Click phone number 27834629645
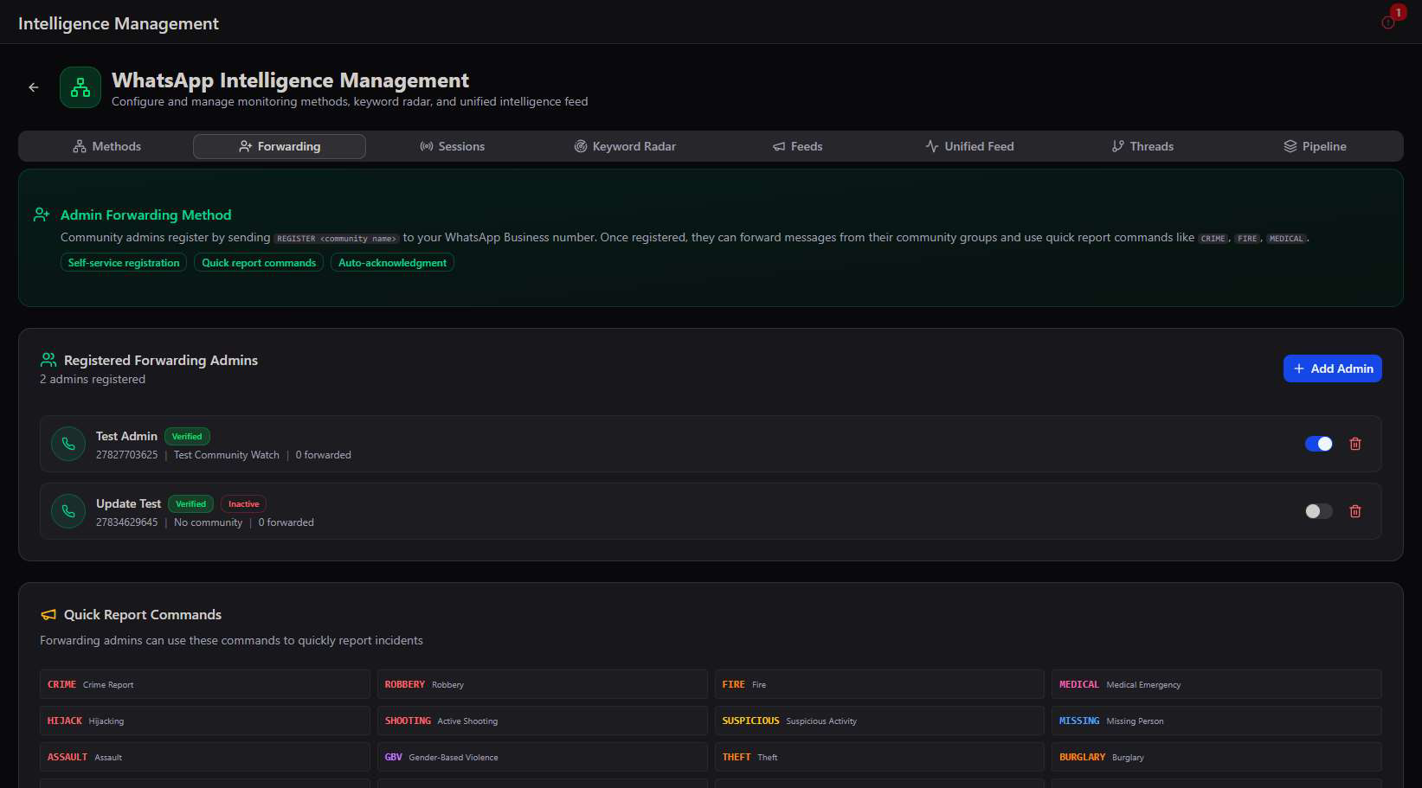Viewport: 1422px width, 788px height. point(127,522)
